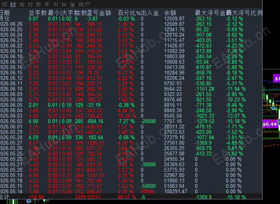Screen dimensions: 280x204
Task: Click the floating loss ratio -11.94 %
Action: tap(236, 89)
